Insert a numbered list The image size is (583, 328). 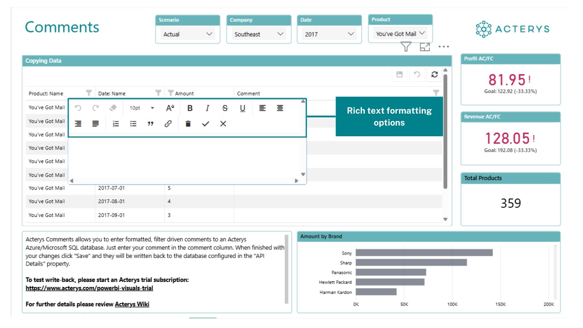pos(116,123)
